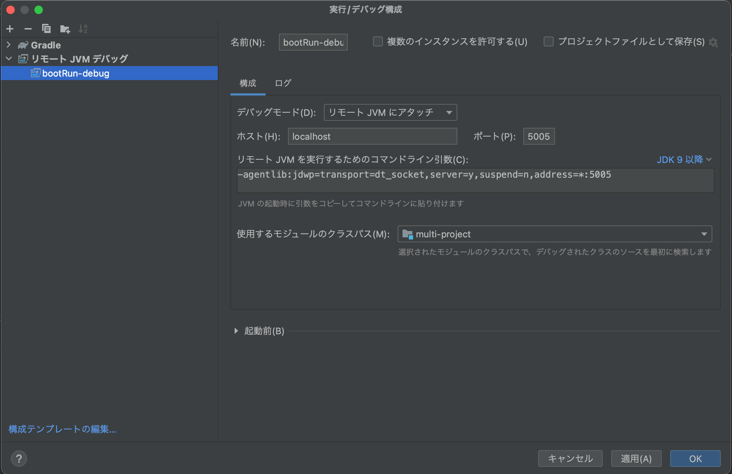Screen dimensions: 732x474
Task: Open the デバッグモード dropdown
Action: click(x=390, y=112)
